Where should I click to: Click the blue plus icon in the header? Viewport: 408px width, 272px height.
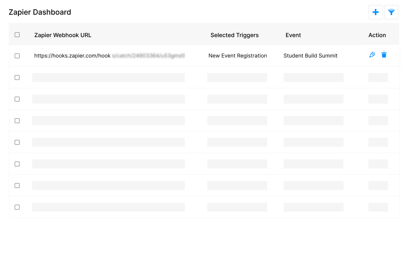click(375, 12)
